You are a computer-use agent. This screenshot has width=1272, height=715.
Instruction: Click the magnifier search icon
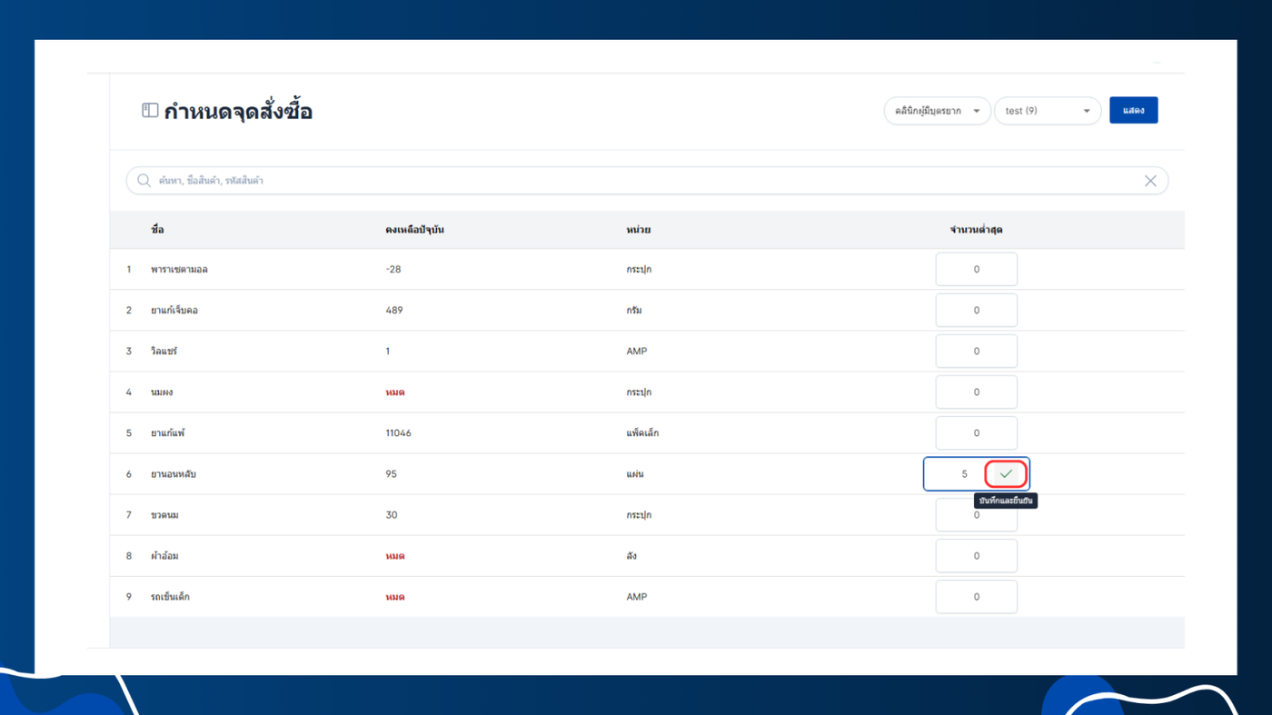(x=144, y=181)
